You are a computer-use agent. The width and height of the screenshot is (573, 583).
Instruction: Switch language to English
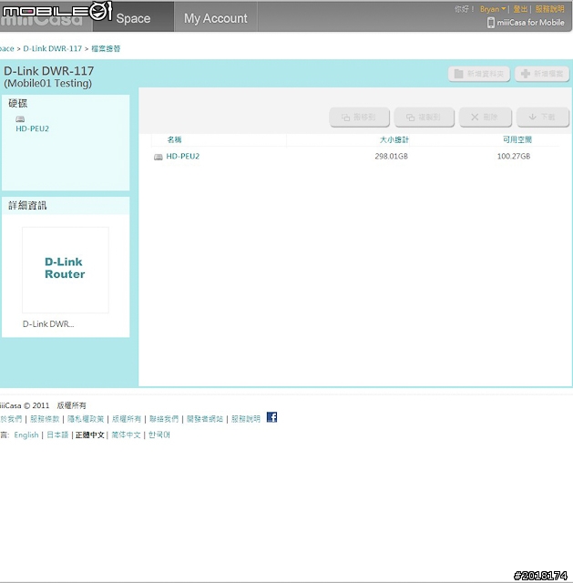26,435
